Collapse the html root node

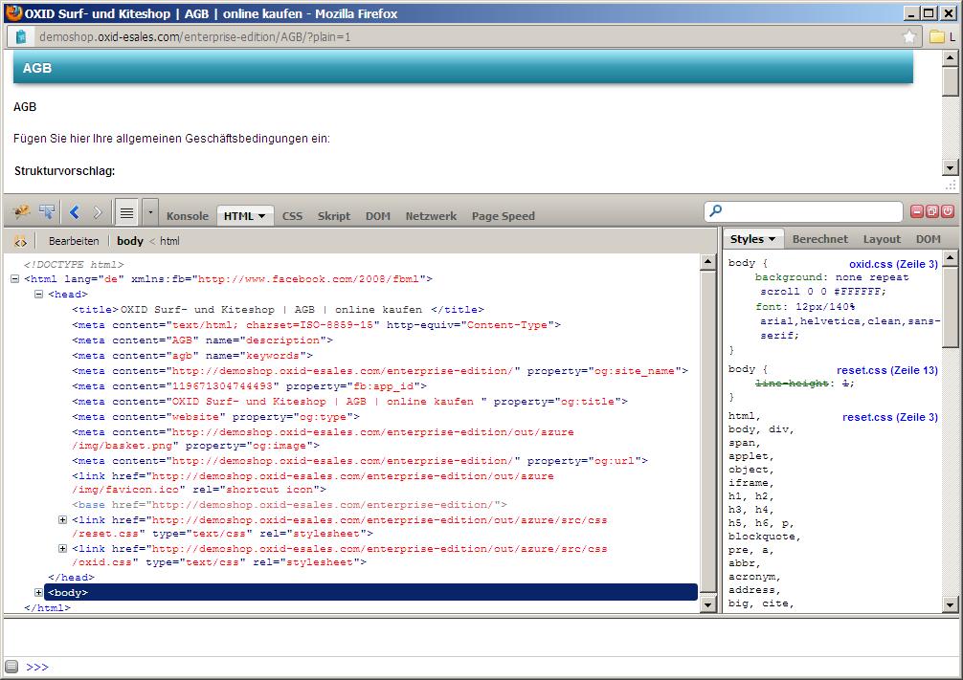pos(15,279)
